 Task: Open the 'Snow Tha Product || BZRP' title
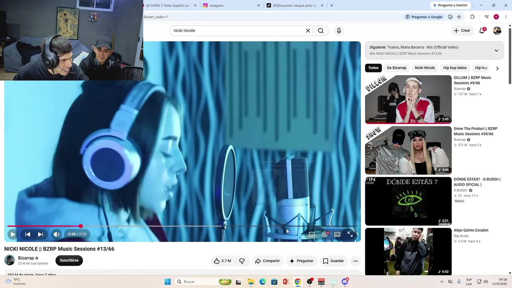(x=476, y=131)
